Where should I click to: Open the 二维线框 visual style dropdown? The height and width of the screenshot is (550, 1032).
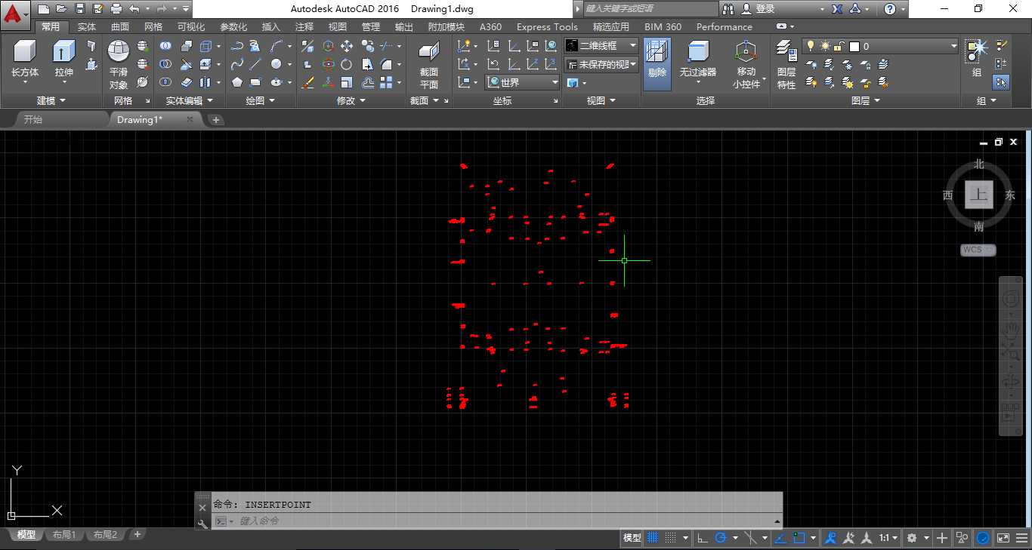tap(601, 46)
